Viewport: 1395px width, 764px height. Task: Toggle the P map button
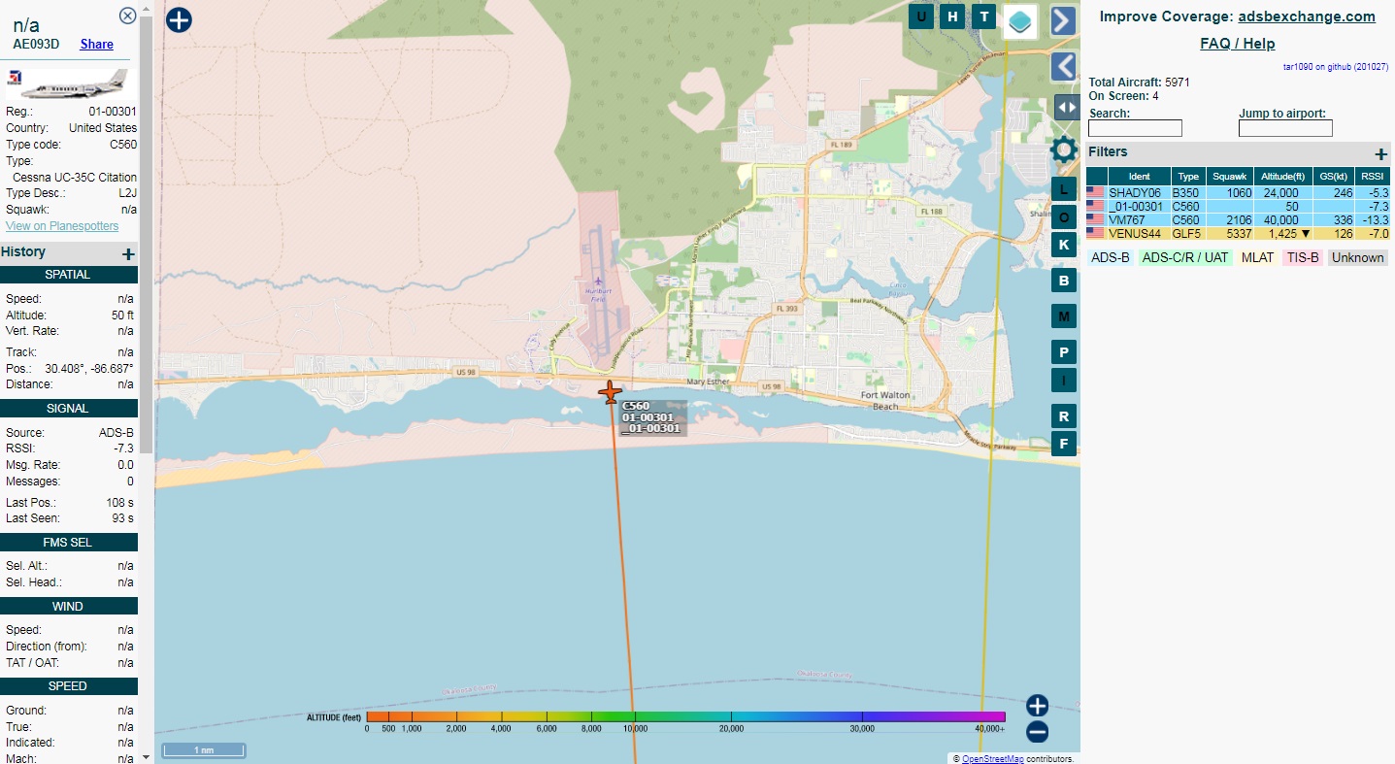(x=1064, y=353)
